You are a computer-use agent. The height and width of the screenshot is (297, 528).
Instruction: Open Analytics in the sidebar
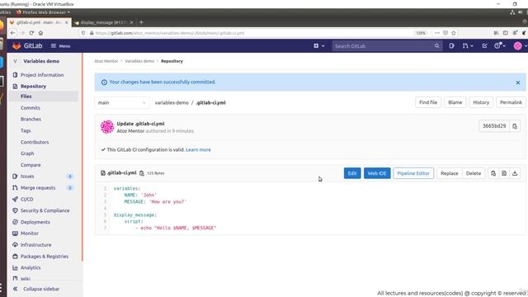pos(31,267)
